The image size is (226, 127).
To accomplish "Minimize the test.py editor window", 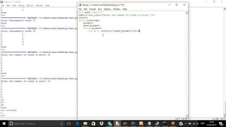I will [x=169, y=5].
